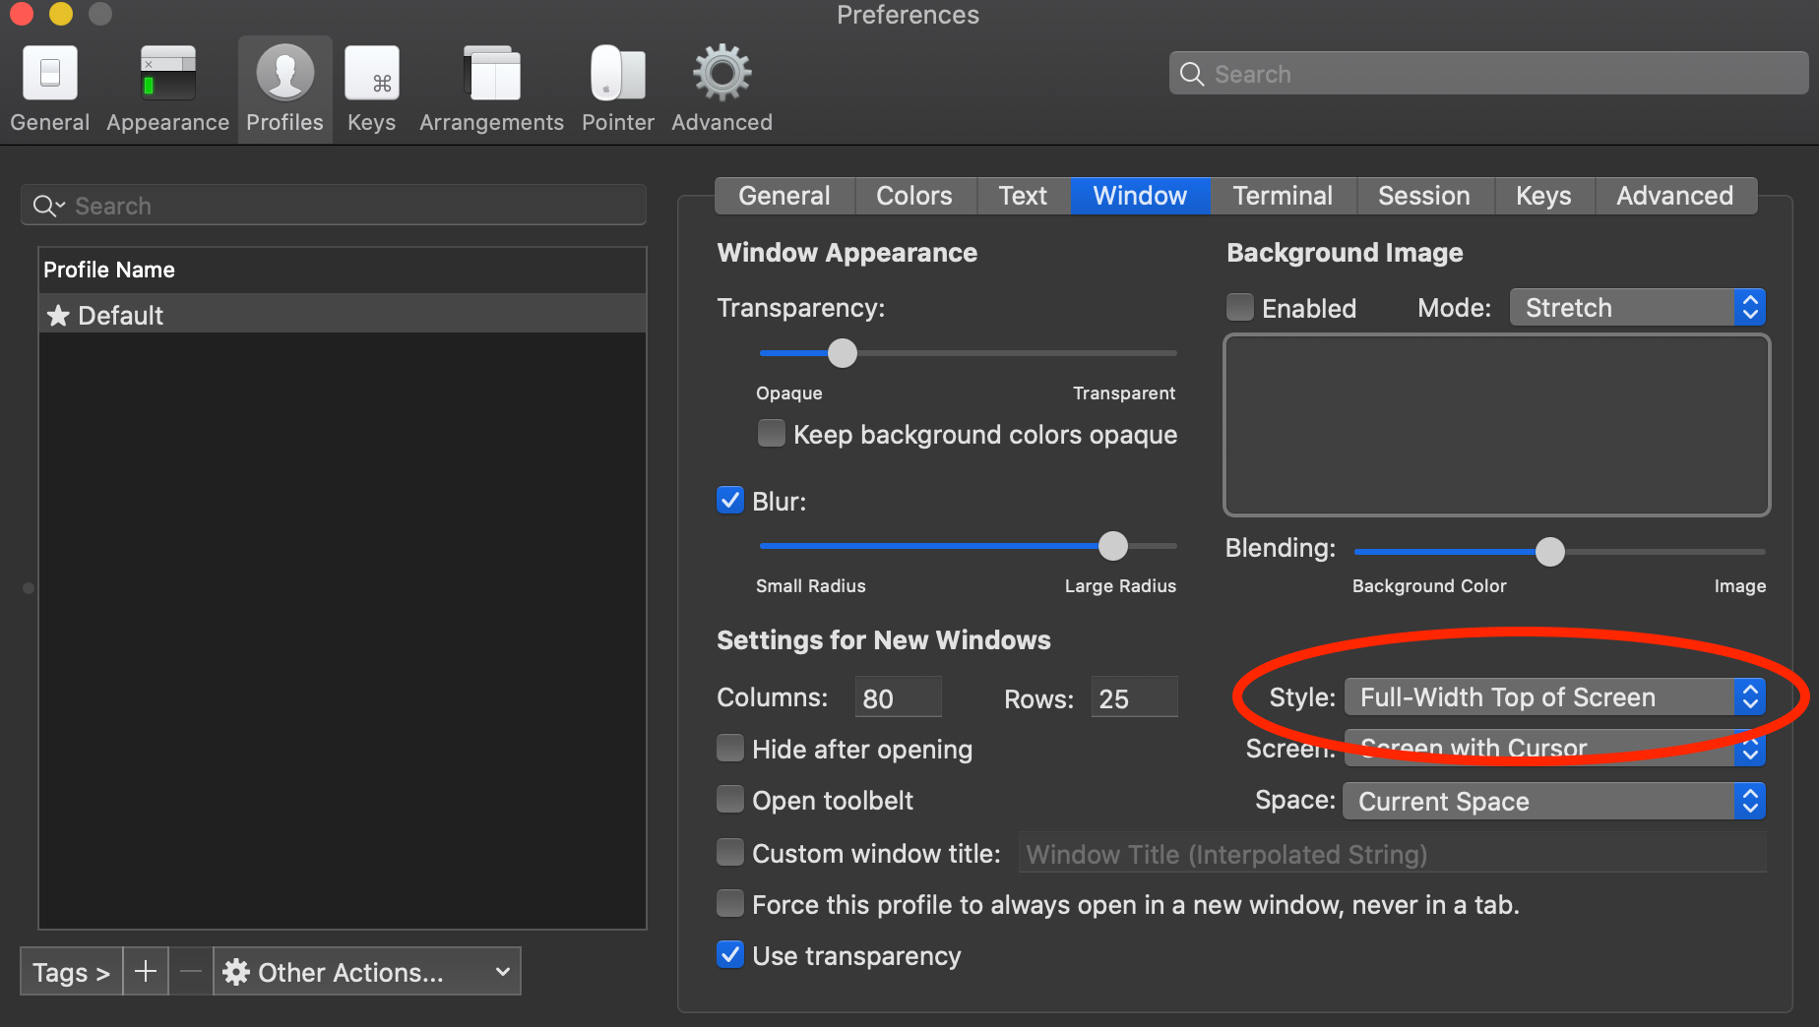The image size is (1819, 1027).
Task: Click the profile search field
Action: point(334,206)
